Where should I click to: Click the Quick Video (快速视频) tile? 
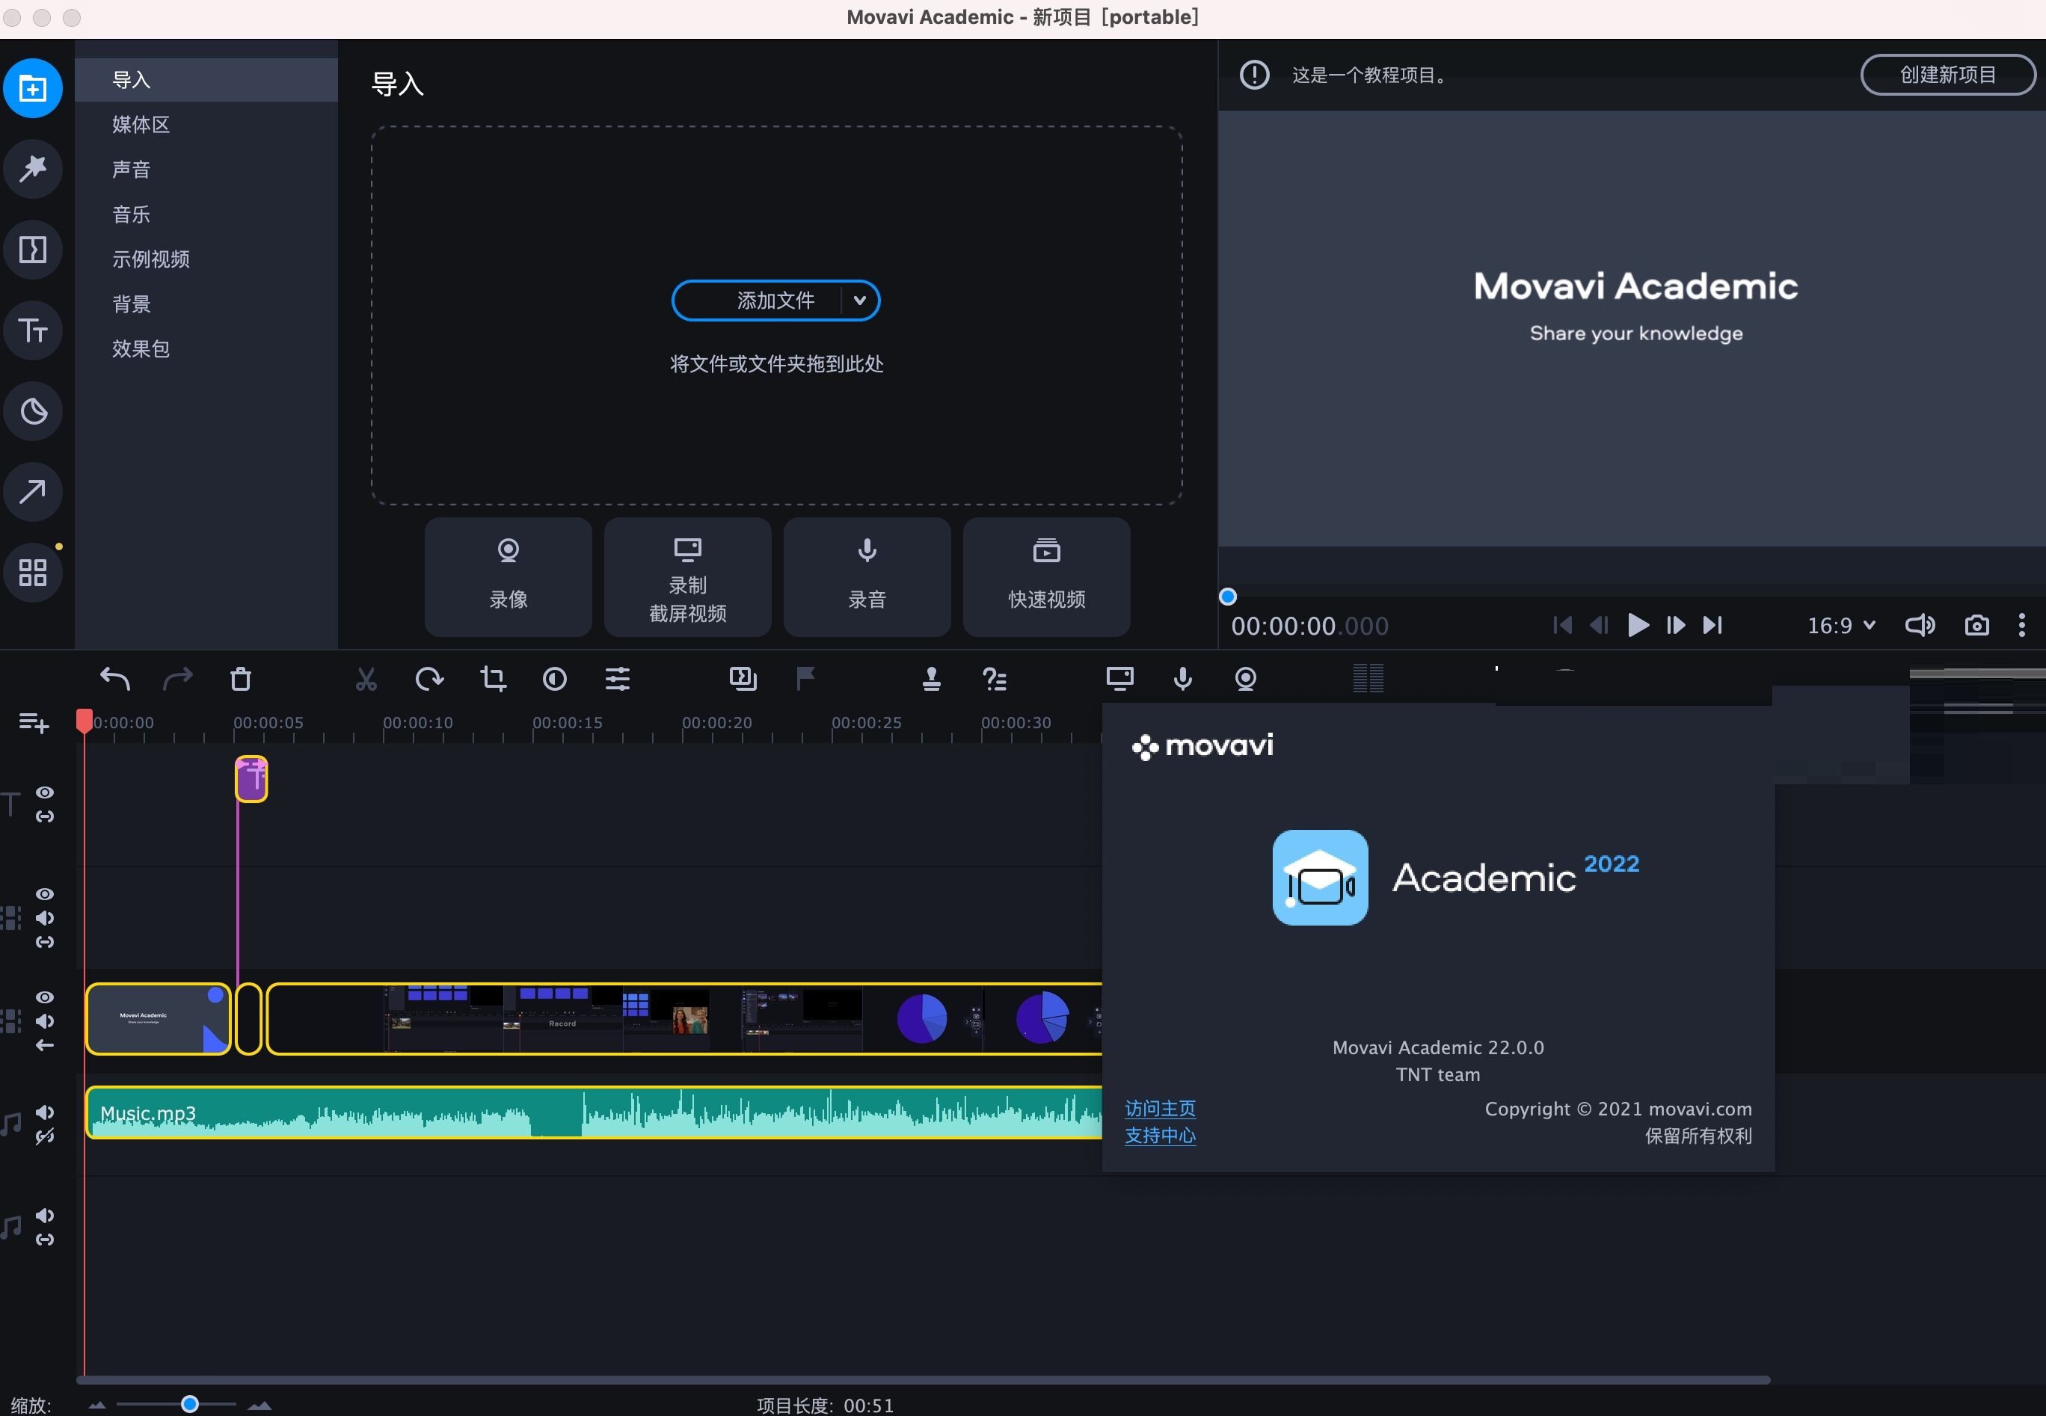pyautogui.click(x=1047, y=576)
